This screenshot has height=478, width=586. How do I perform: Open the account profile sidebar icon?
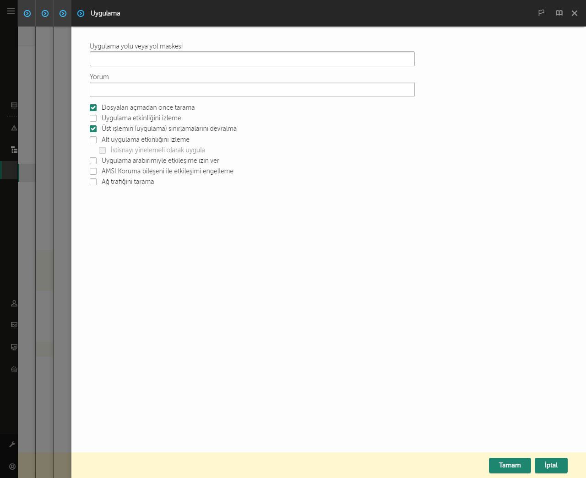pos(12,467)
